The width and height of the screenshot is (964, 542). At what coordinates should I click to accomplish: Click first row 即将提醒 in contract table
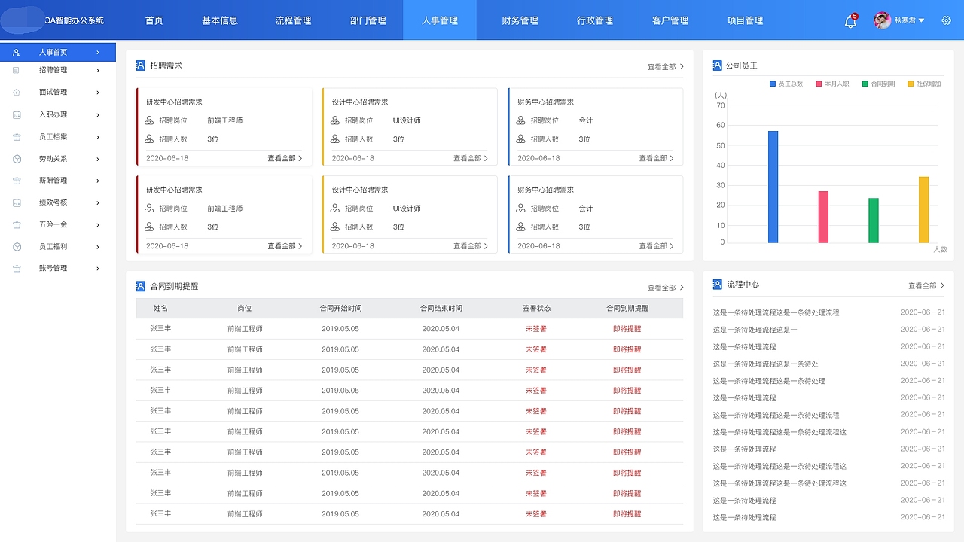tap(627, 329)
